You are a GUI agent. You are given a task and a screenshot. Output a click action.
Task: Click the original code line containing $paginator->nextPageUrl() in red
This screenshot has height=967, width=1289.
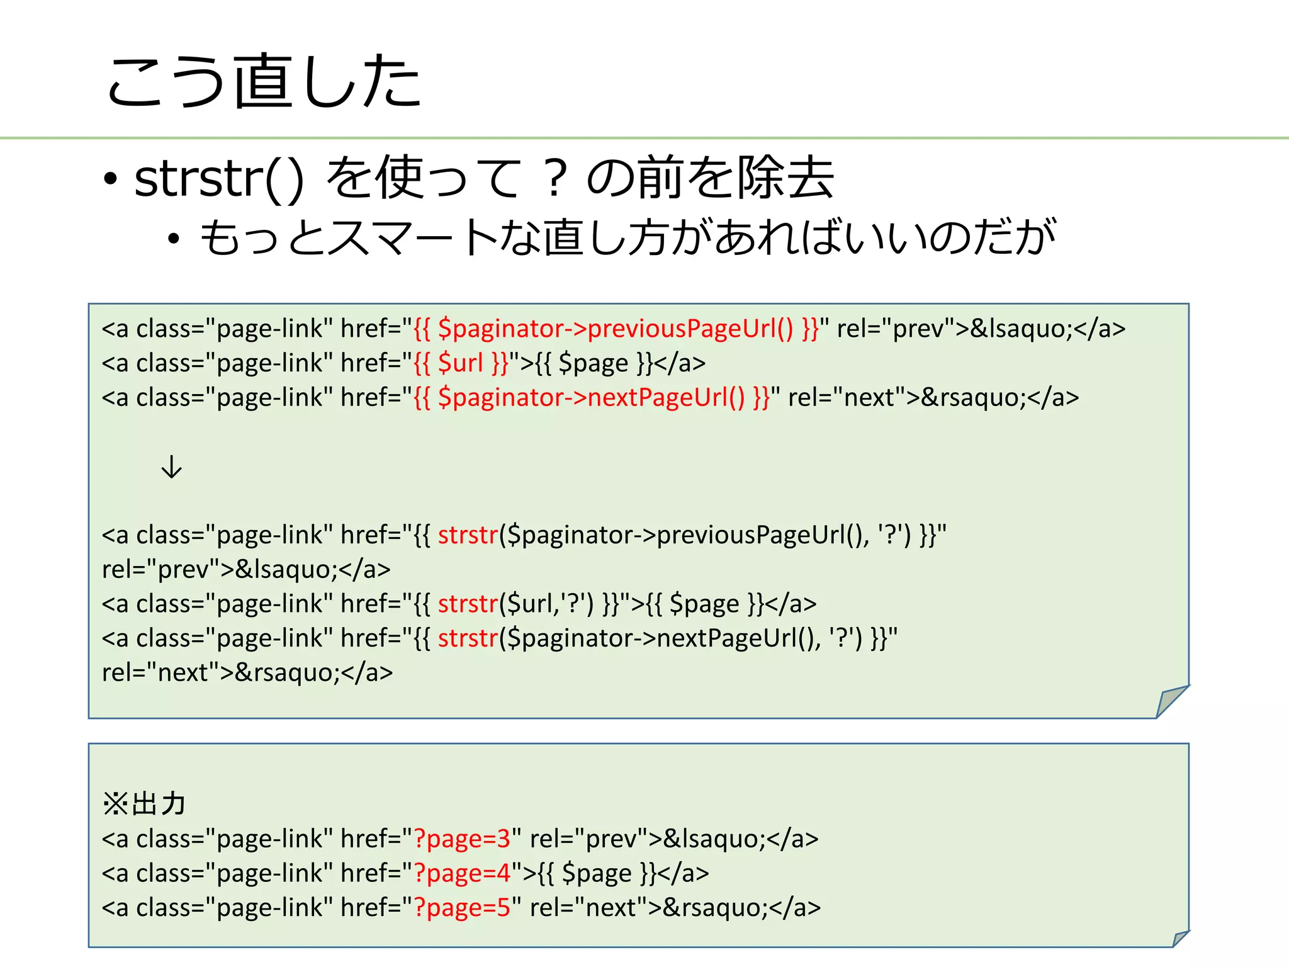[x=590, y=398]
